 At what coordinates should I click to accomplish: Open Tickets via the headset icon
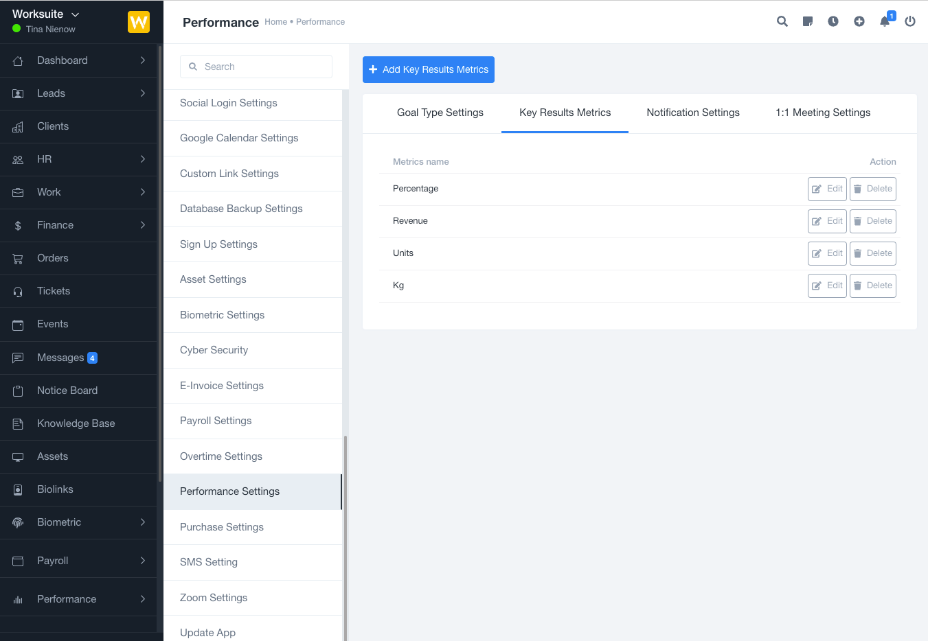[x=18, y=292]
